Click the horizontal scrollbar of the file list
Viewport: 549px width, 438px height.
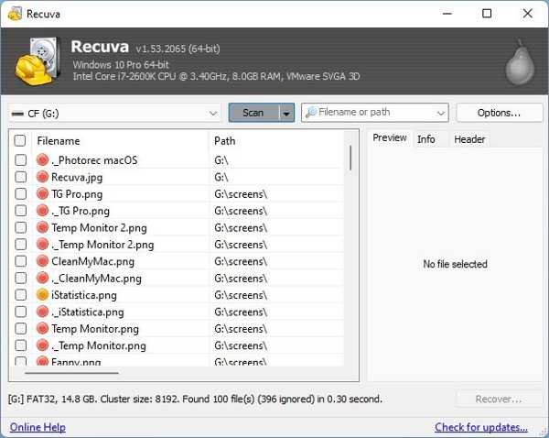[71, 373]
